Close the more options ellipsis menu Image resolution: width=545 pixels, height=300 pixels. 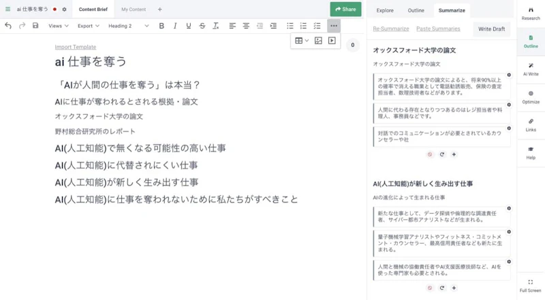(334, 26)
